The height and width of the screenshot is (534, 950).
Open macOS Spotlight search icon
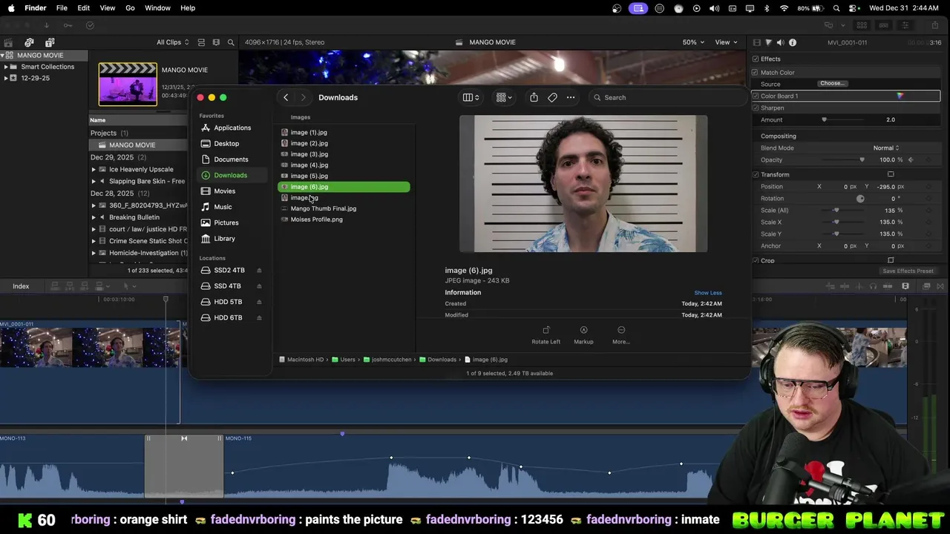836,8
